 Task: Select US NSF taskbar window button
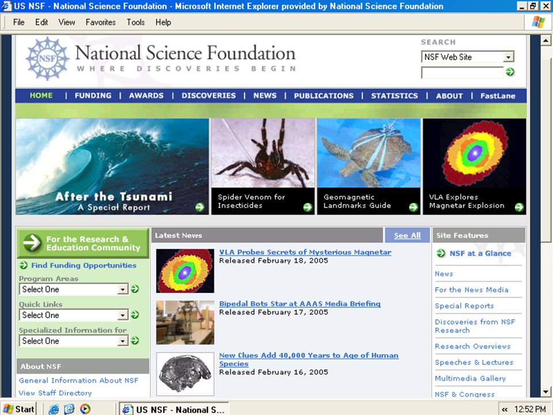click(x=174, y=409)
